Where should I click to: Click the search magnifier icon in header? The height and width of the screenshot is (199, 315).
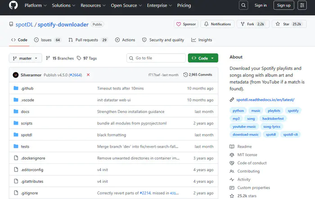[x=243, y=5]
